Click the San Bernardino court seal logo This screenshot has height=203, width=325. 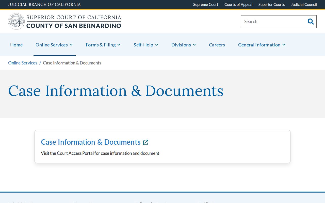click(x=16, y=22)
